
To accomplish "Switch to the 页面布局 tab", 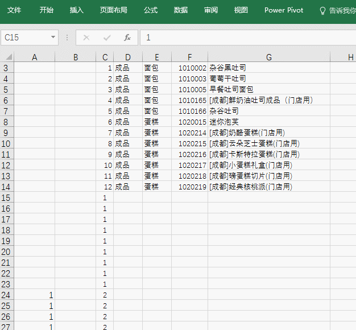I will (114, 10).
